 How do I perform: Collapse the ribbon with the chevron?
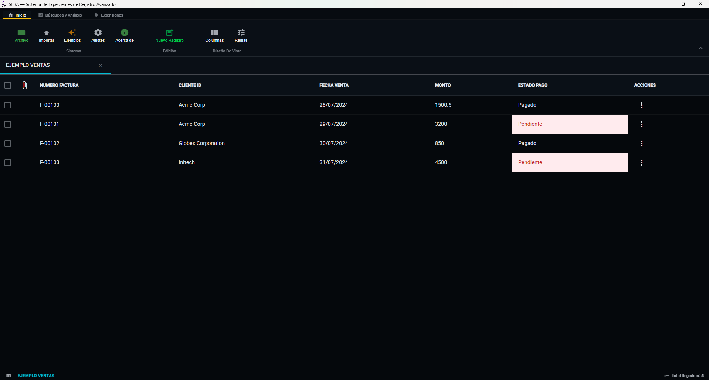[700, 48]
